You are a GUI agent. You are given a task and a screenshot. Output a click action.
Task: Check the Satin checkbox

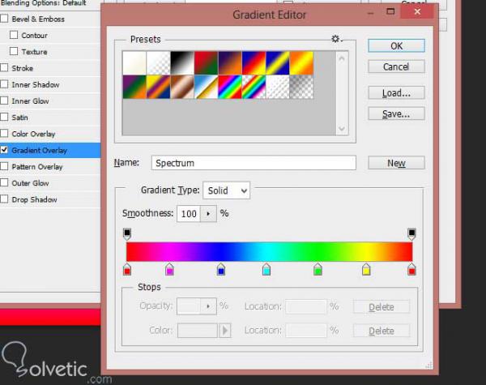coord(4,117)
